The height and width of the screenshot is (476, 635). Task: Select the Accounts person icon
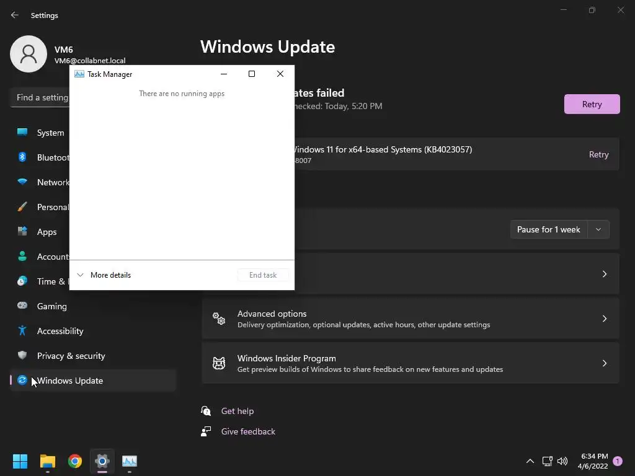[22, 256]
